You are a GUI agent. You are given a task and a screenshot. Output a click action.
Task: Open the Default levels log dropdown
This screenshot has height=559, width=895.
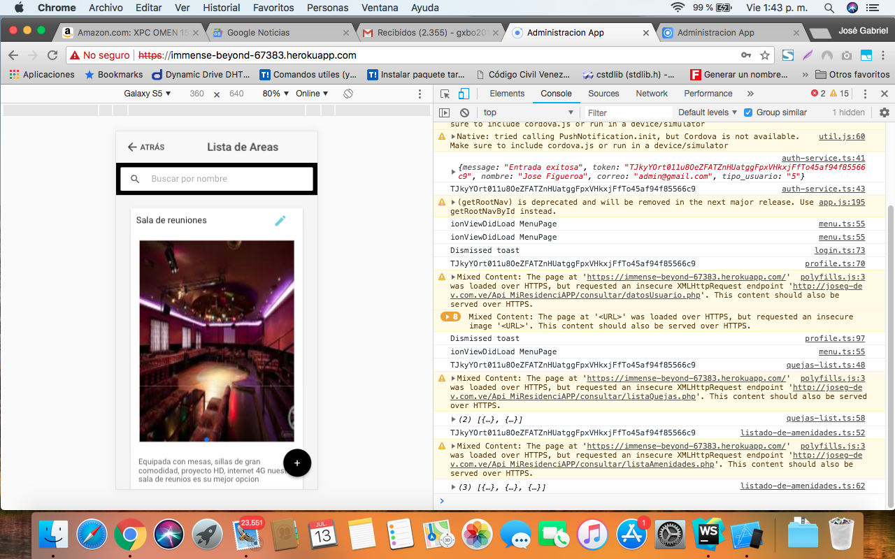[708, 112]
